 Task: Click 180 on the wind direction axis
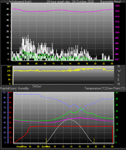9,75
